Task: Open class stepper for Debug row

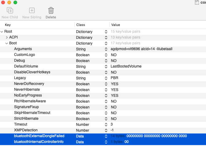Action: tap(106, 61)
